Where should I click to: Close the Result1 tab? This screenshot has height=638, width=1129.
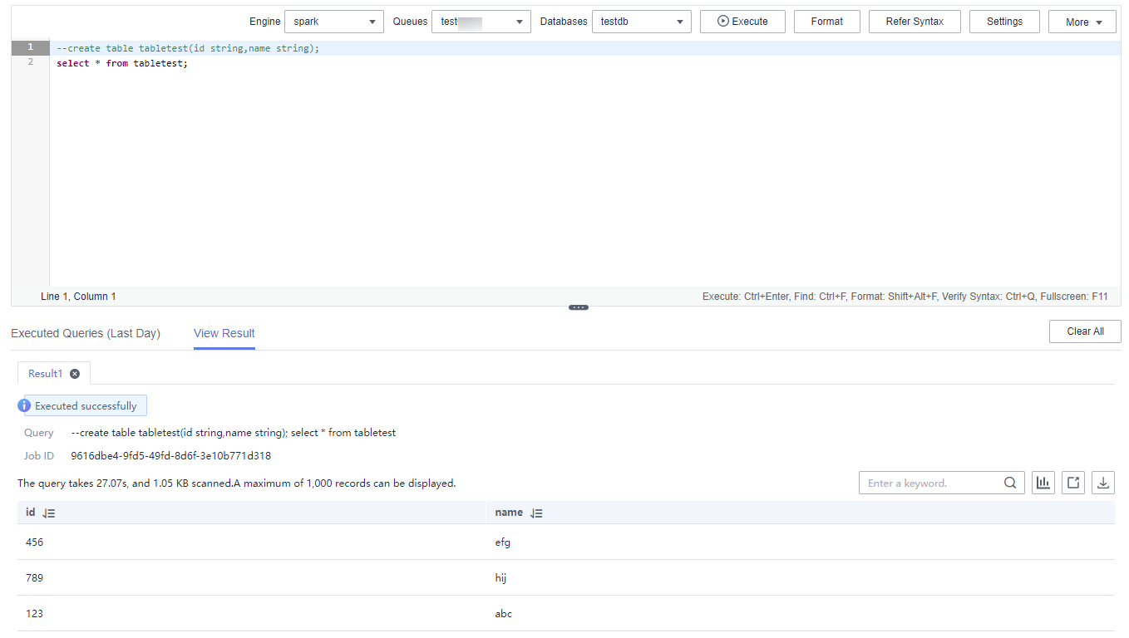[75, 374]
